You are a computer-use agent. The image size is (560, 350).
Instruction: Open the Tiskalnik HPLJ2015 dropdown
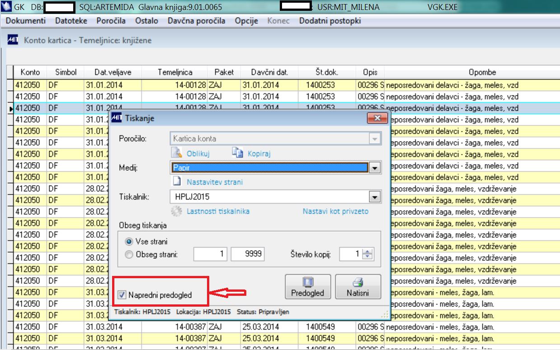coord(375,197)
